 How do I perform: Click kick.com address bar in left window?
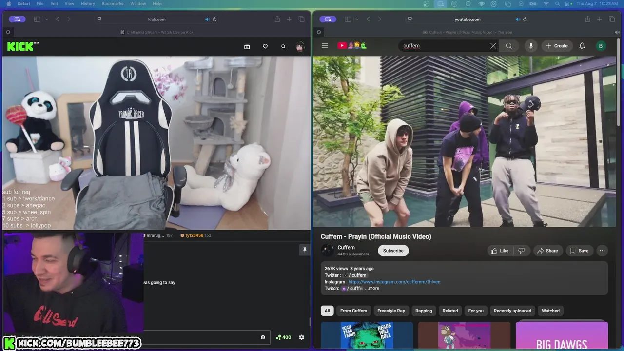(157, 19)
